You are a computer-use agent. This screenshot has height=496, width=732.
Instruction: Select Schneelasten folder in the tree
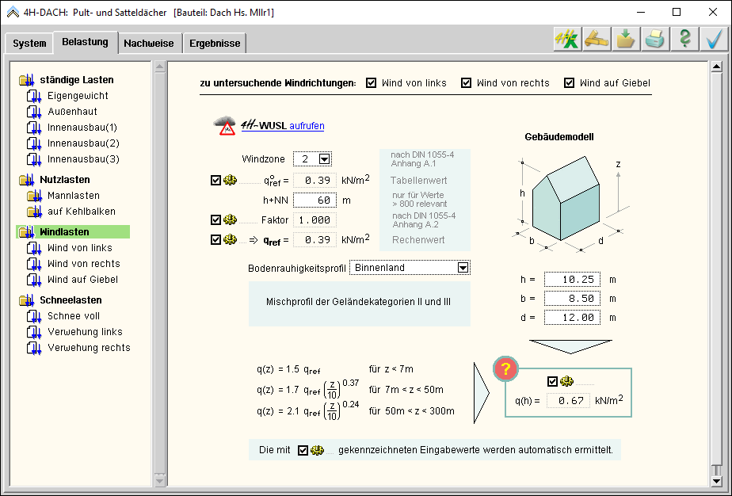pos(71,300)
